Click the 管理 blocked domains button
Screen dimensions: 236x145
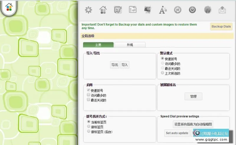click(x=193, y=96)
